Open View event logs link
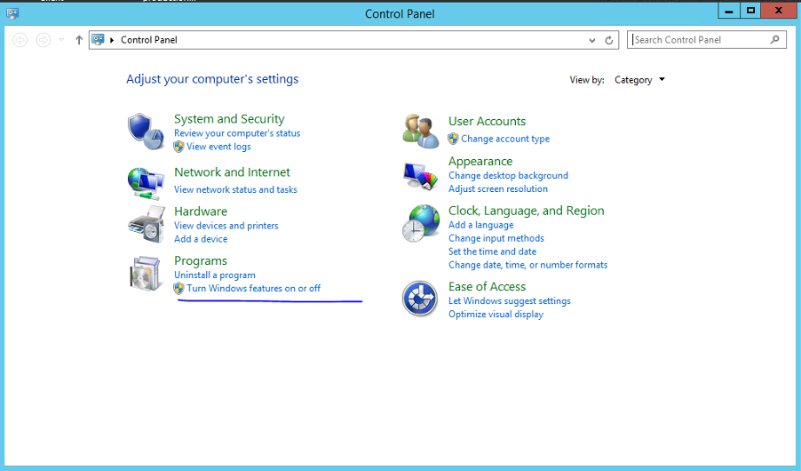The image size is (801, 471). 218,147
